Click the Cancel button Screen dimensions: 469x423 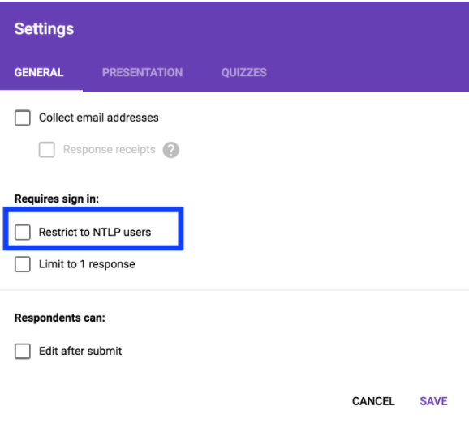tap(373, 401)
